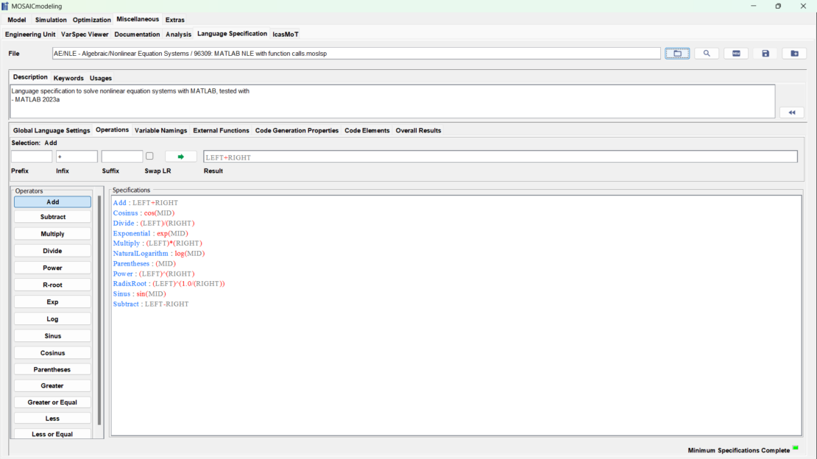
Task: Select the Power operator
Action: [52, 267]
